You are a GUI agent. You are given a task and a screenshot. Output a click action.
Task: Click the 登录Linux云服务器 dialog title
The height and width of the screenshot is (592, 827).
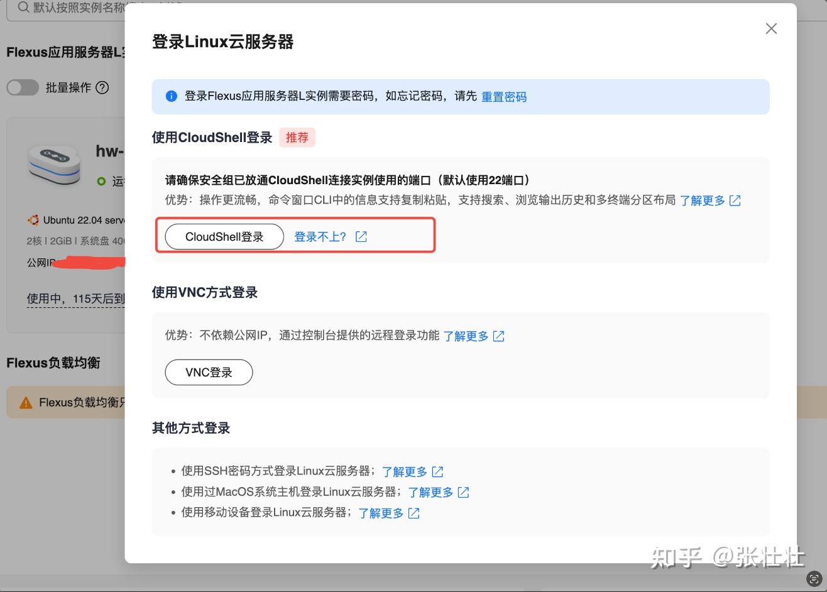[223, 42]
